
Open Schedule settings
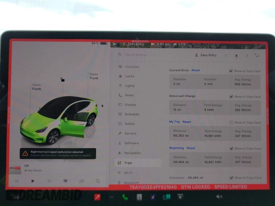click(129, 114)
